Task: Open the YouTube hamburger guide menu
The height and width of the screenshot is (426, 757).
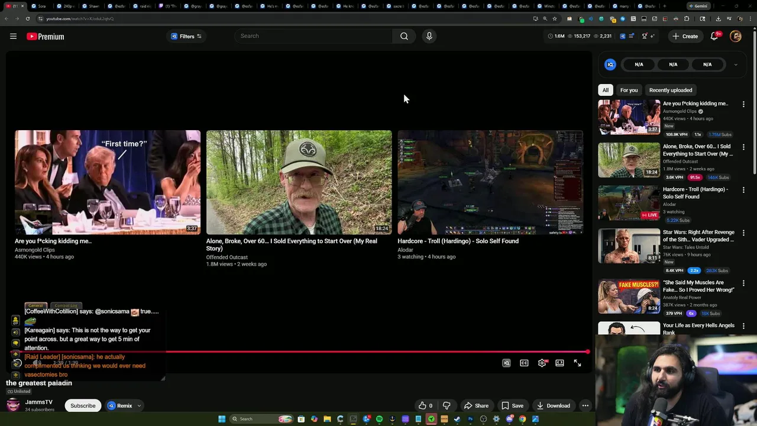Action: (x=13, y=36)
